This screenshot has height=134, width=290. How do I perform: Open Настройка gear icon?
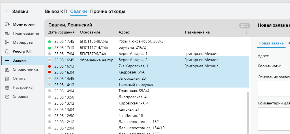coord(7,87)
